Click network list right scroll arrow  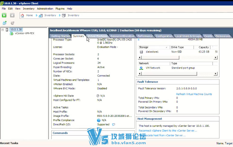click(215, 74)
